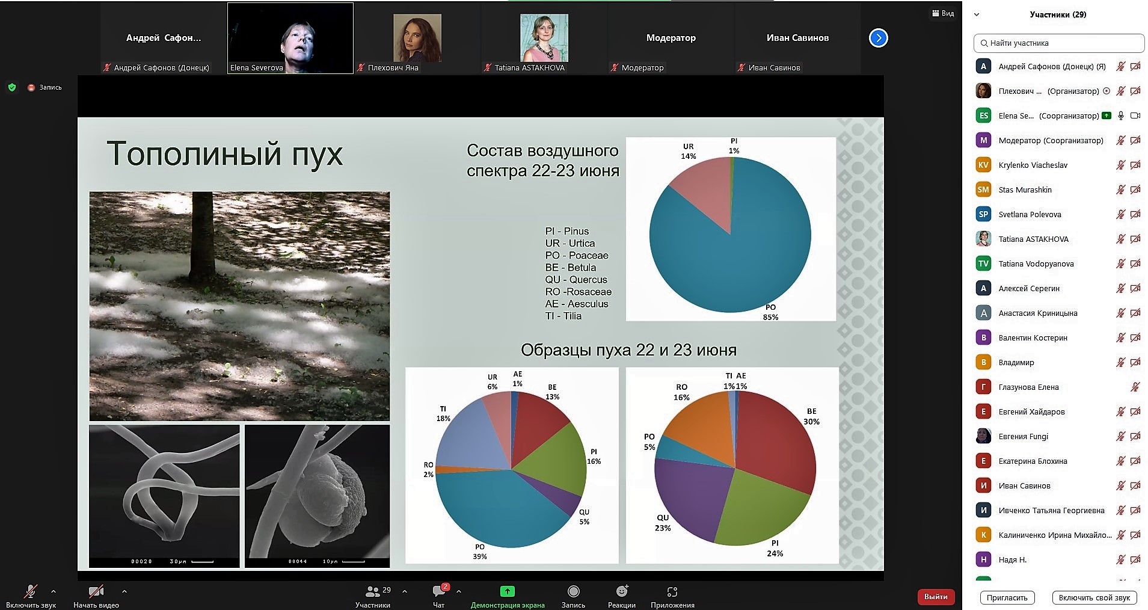The width and height of the screenshot is (1148, 610).
Task: Click the poplar fluff forest photo
Action: click(239, 306)
